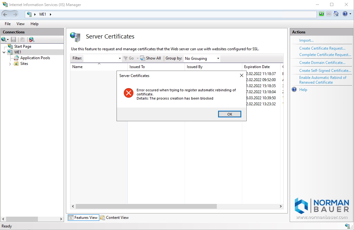354x230 pixels.
Task: Click the Server Certificates feature icon
Action: click(75, 37)
